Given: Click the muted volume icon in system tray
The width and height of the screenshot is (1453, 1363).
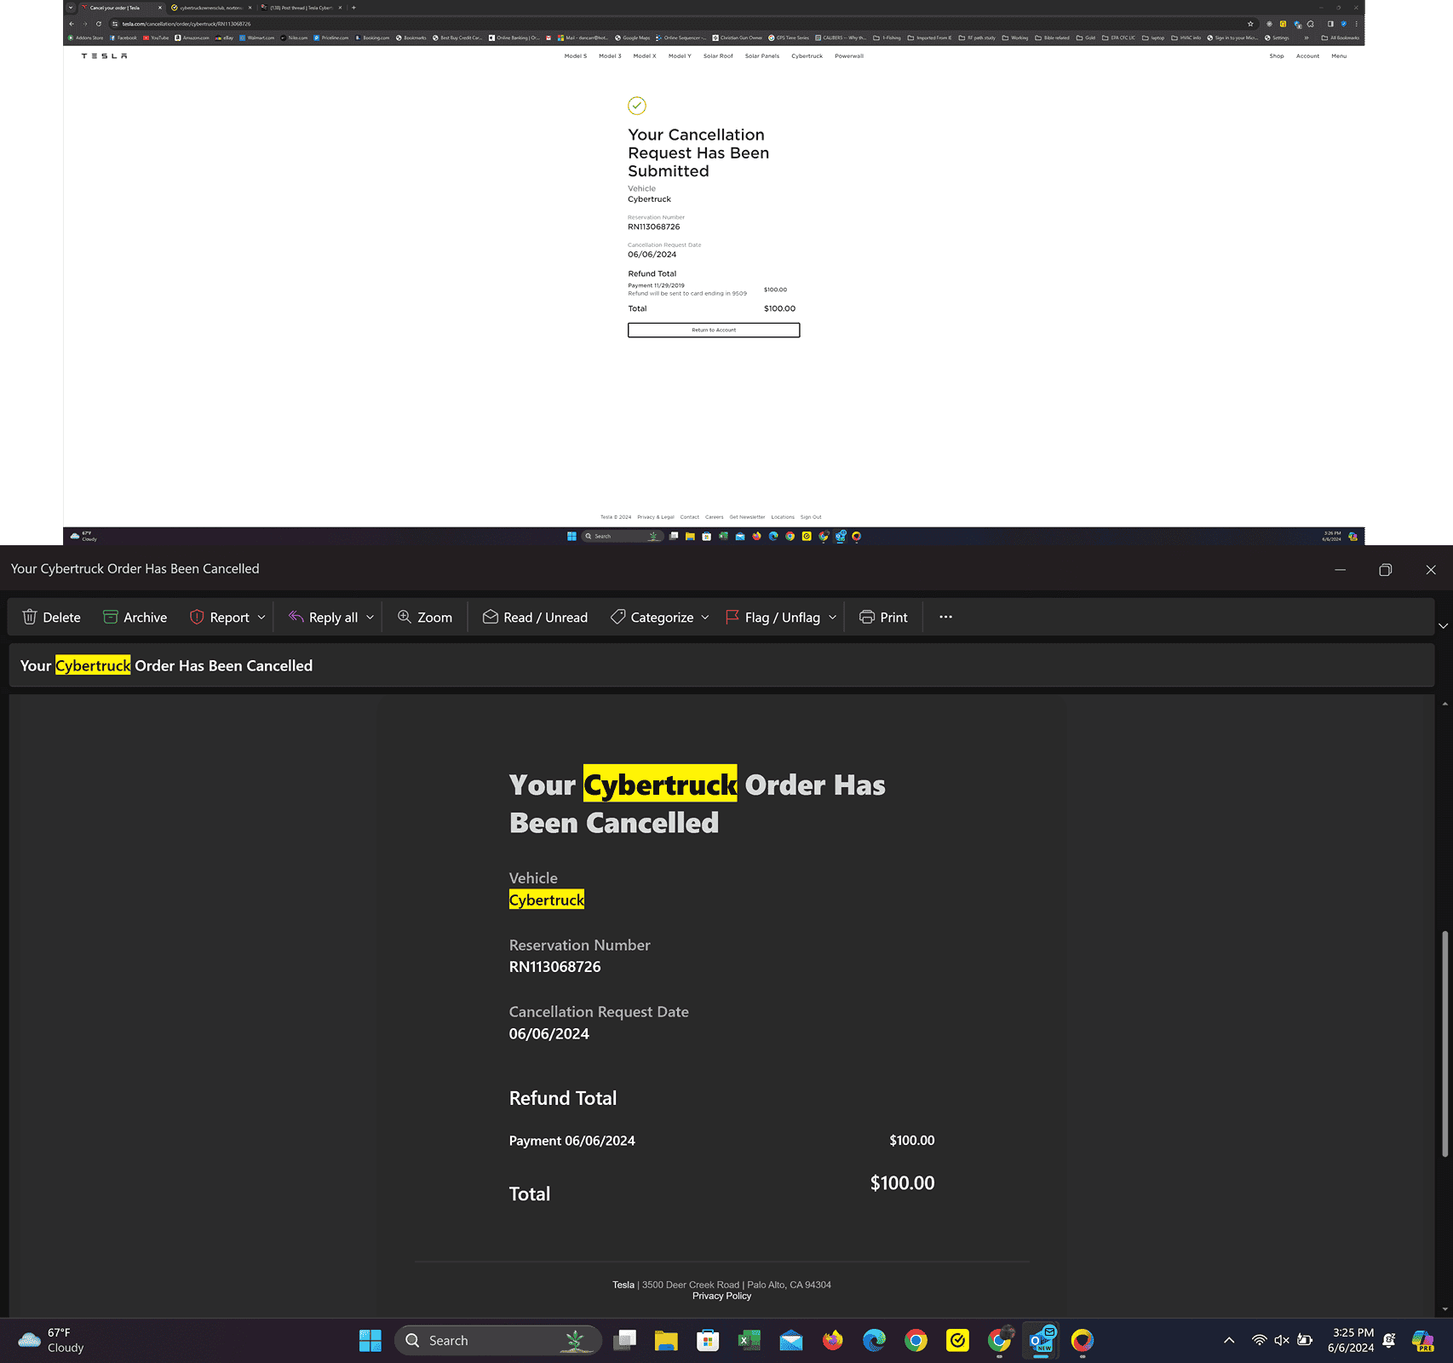Looking at the screenshot, I should (x=1282, y=1340).
